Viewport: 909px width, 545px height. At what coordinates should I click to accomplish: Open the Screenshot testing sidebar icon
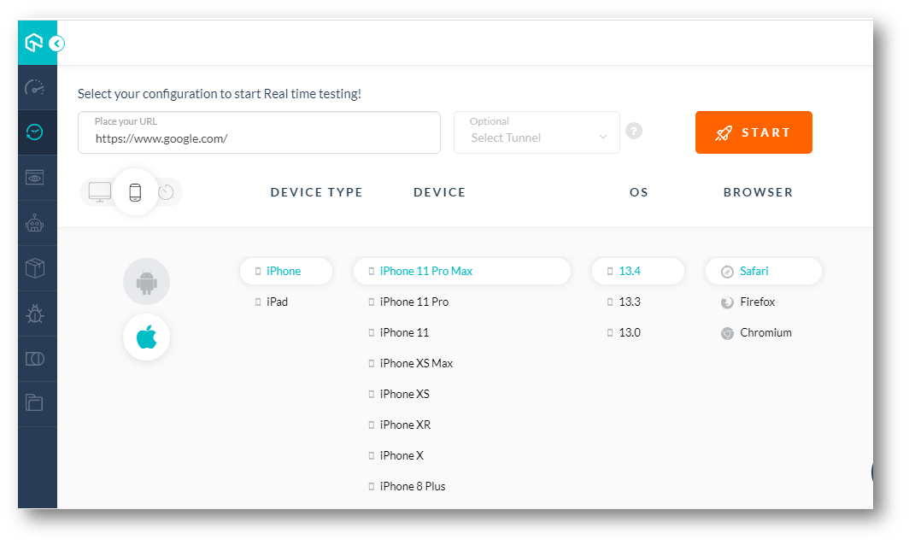tap(37, 177)
